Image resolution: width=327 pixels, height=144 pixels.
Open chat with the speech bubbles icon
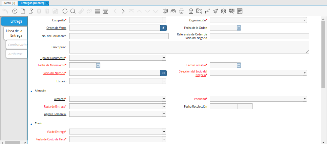89,11
